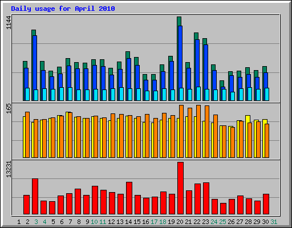Click day label '2' on the x-axis
The height and width of the screenshot is (228, 292).
27,222
